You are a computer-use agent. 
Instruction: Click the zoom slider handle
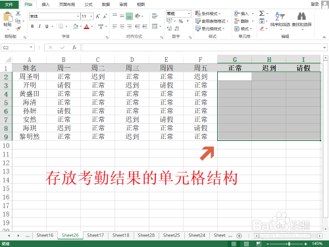point(290,244)
